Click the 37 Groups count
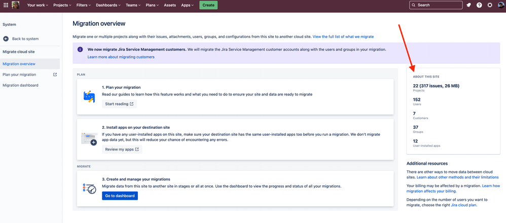This screenshot has width=506, height=223. click(x=416, y=128)
